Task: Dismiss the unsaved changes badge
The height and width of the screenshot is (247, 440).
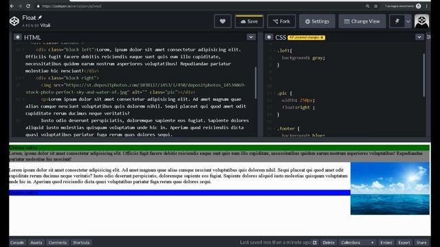Action: click(322, 37)
